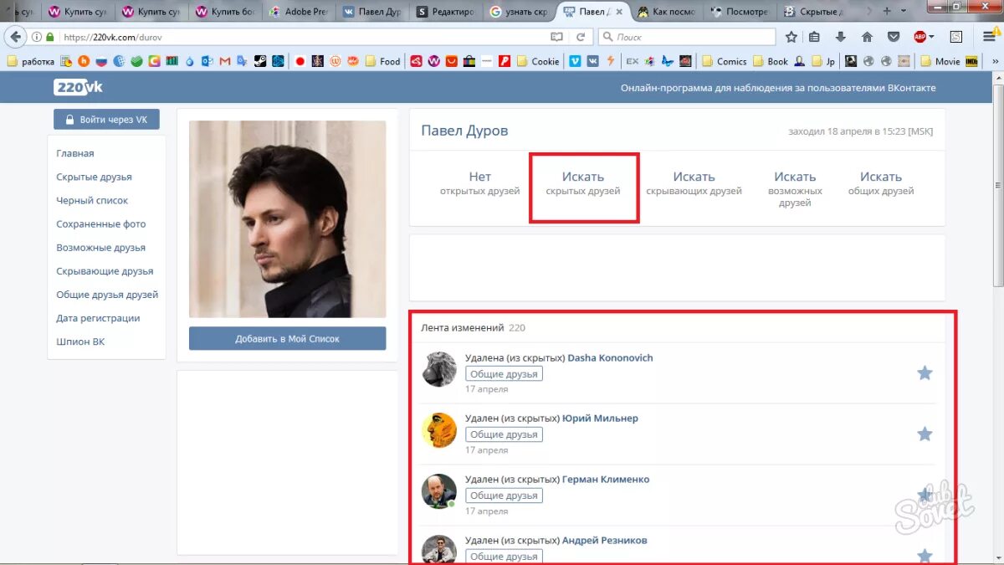The height and width of the screenshot is (565, 1004).
Task: Open the IMDb bookmark icon
Action: [971, 61]
